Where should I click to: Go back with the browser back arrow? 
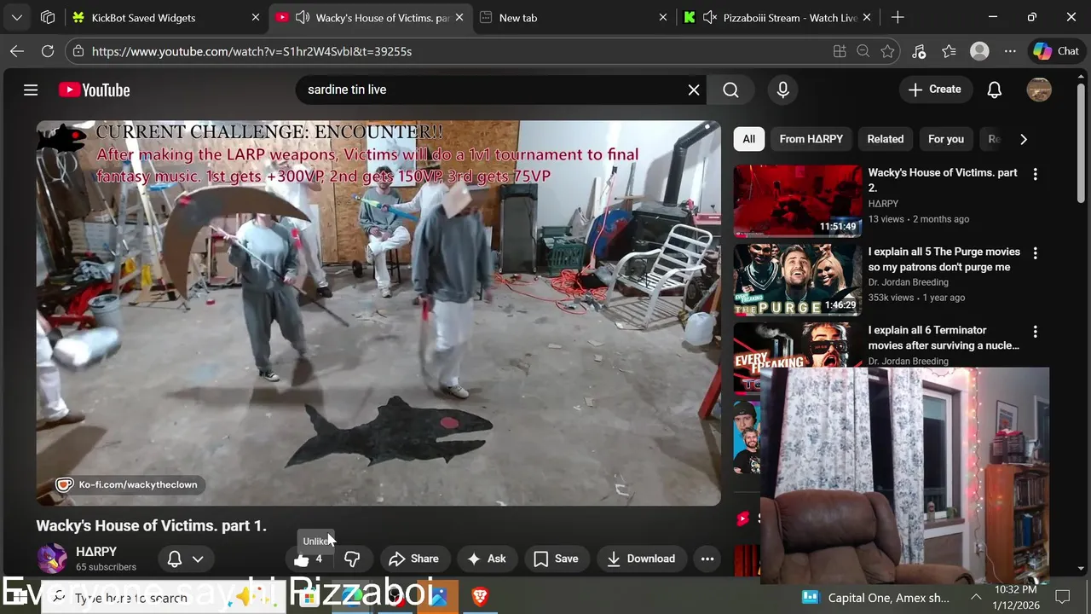pyautogui.click(x=17, y=51)
